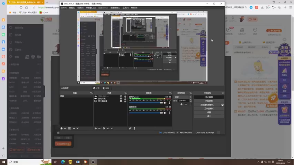Click the browser refresh button

click(x=21, y=7)
